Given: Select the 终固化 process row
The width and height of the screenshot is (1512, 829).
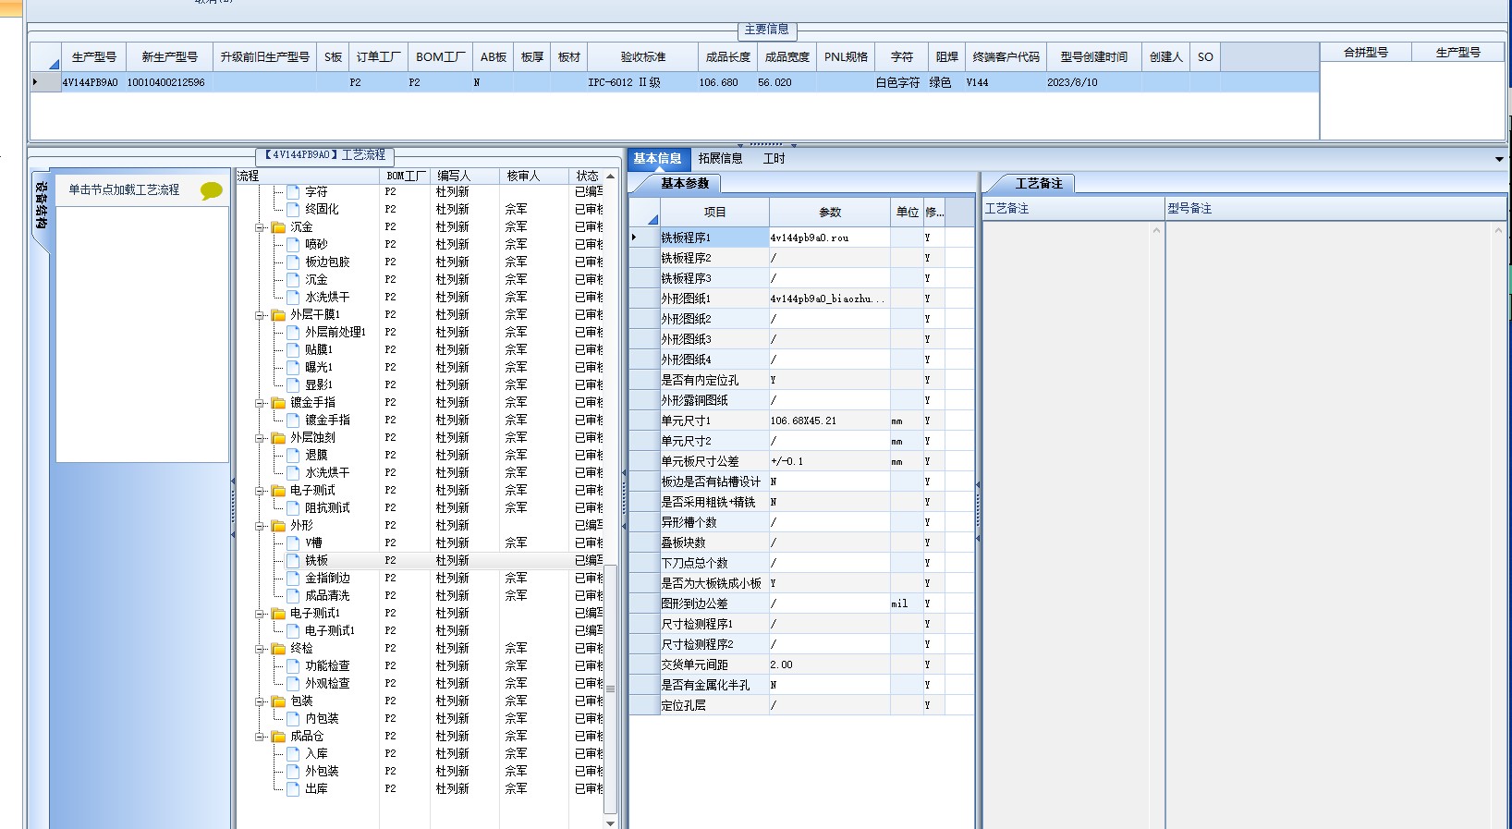Looking at the screenshot, I should [x=421, y=209].
